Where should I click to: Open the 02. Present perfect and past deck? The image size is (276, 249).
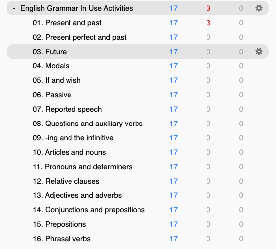(x=79, y=37)
